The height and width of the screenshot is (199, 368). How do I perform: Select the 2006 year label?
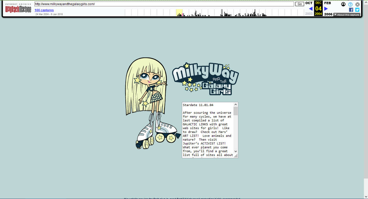click(x=328, y=14)
